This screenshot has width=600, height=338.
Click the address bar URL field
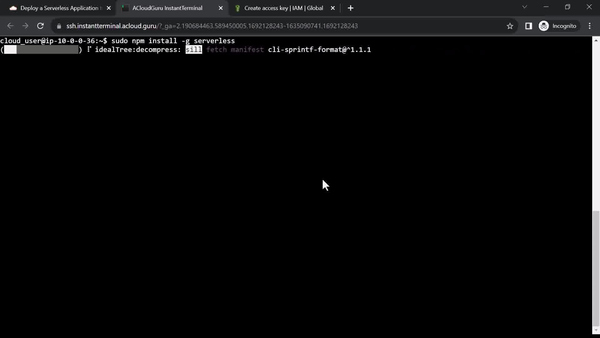pos(212,26)
